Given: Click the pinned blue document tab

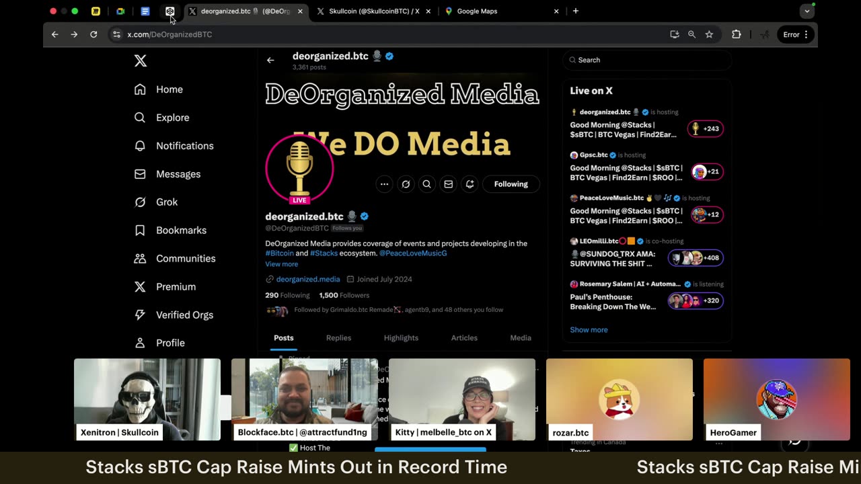Looking at the screenshot, I should click(145, 11).
